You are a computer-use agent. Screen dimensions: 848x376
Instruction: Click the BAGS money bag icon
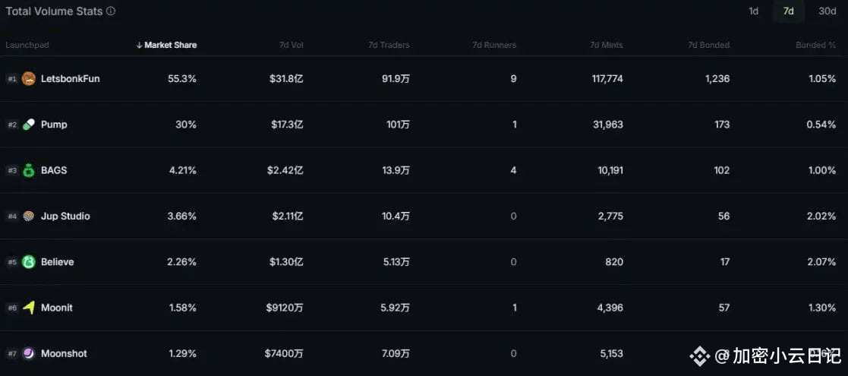pyautogui.click(x=29, y=170)
